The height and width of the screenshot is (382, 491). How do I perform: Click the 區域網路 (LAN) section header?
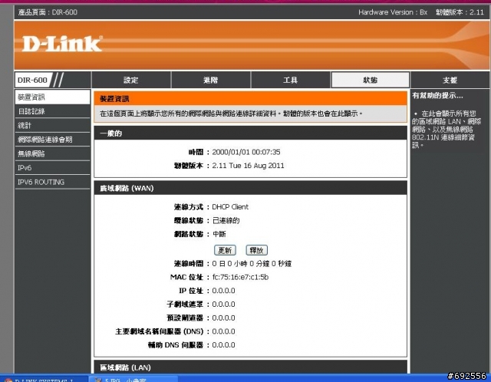(x=250, y=367)
